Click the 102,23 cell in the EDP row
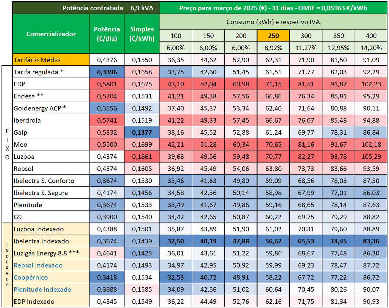The width and height of the screenshot is (389, 308). [371, 84]
